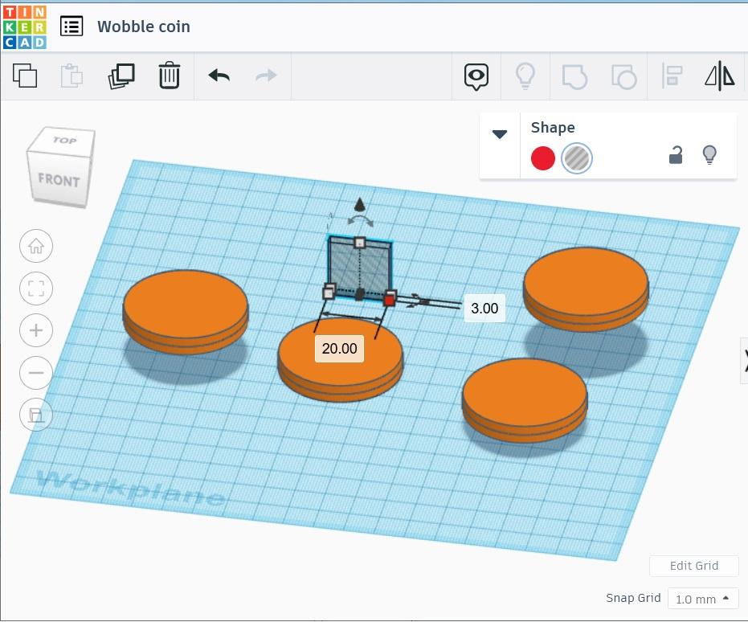
Task: Click the Fit all in view button
Action: click(36, 288)
